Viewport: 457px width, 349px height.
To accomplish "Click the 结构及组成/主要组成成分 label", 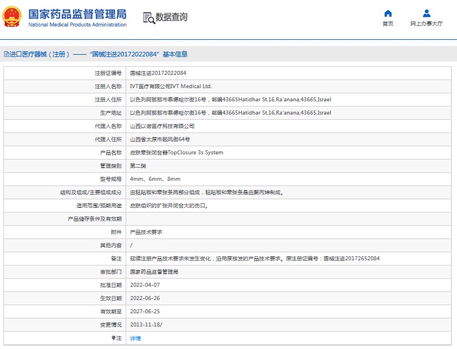I will click(x=91, y=192).
